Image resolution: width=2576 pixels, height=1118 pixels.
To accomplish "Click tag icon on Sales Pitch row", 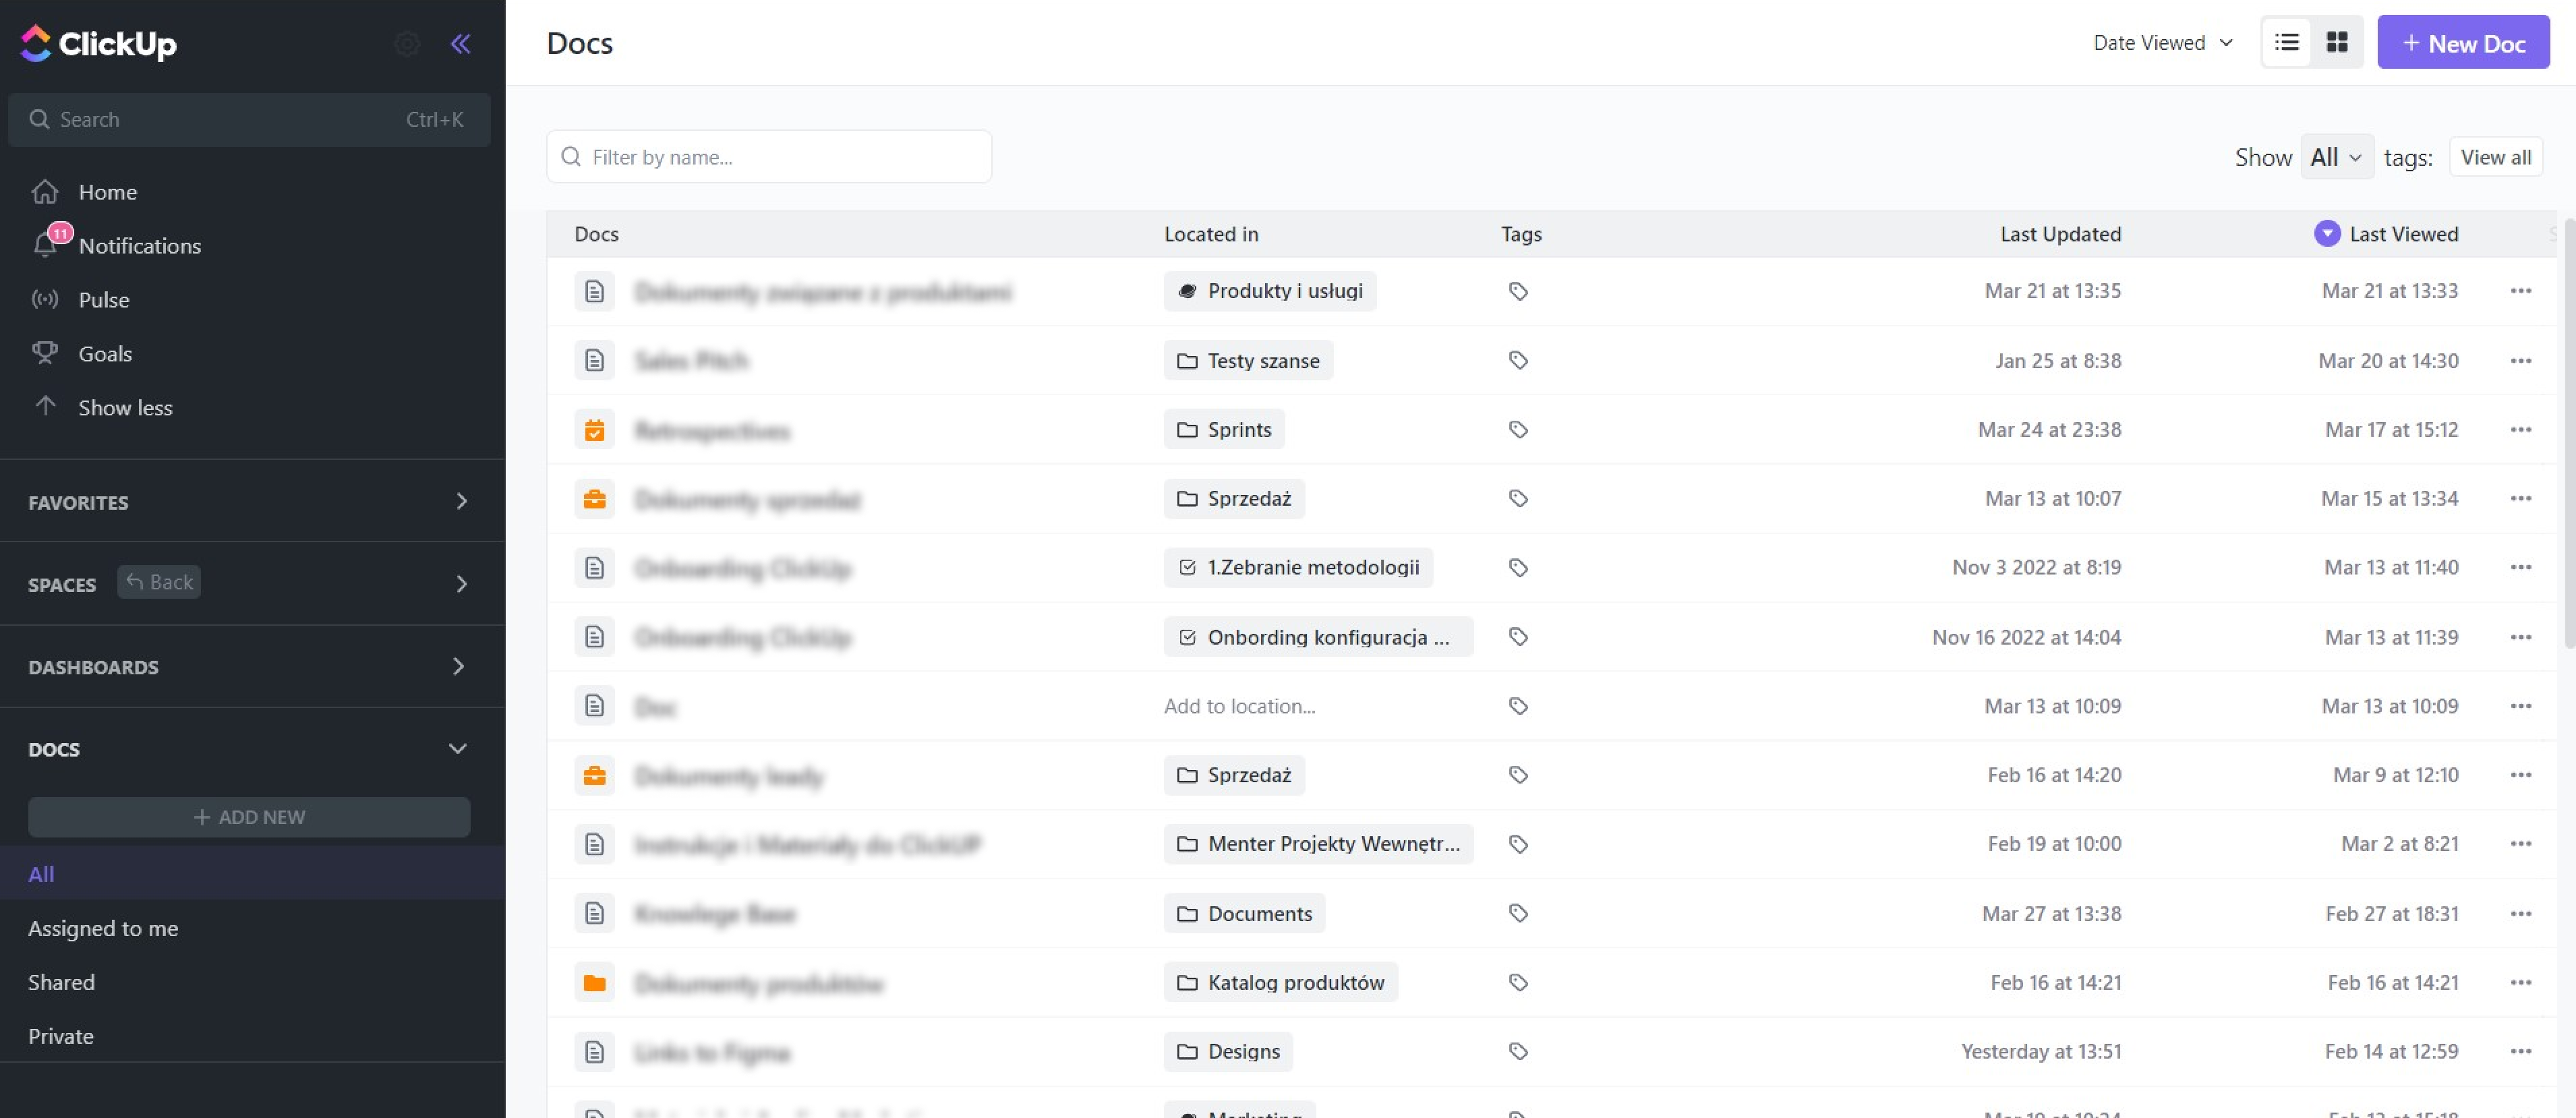I will pos(1517,359).
